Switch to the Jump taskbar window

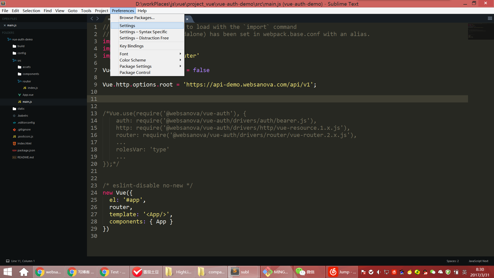pyautogui.click(x=342, y=272)
